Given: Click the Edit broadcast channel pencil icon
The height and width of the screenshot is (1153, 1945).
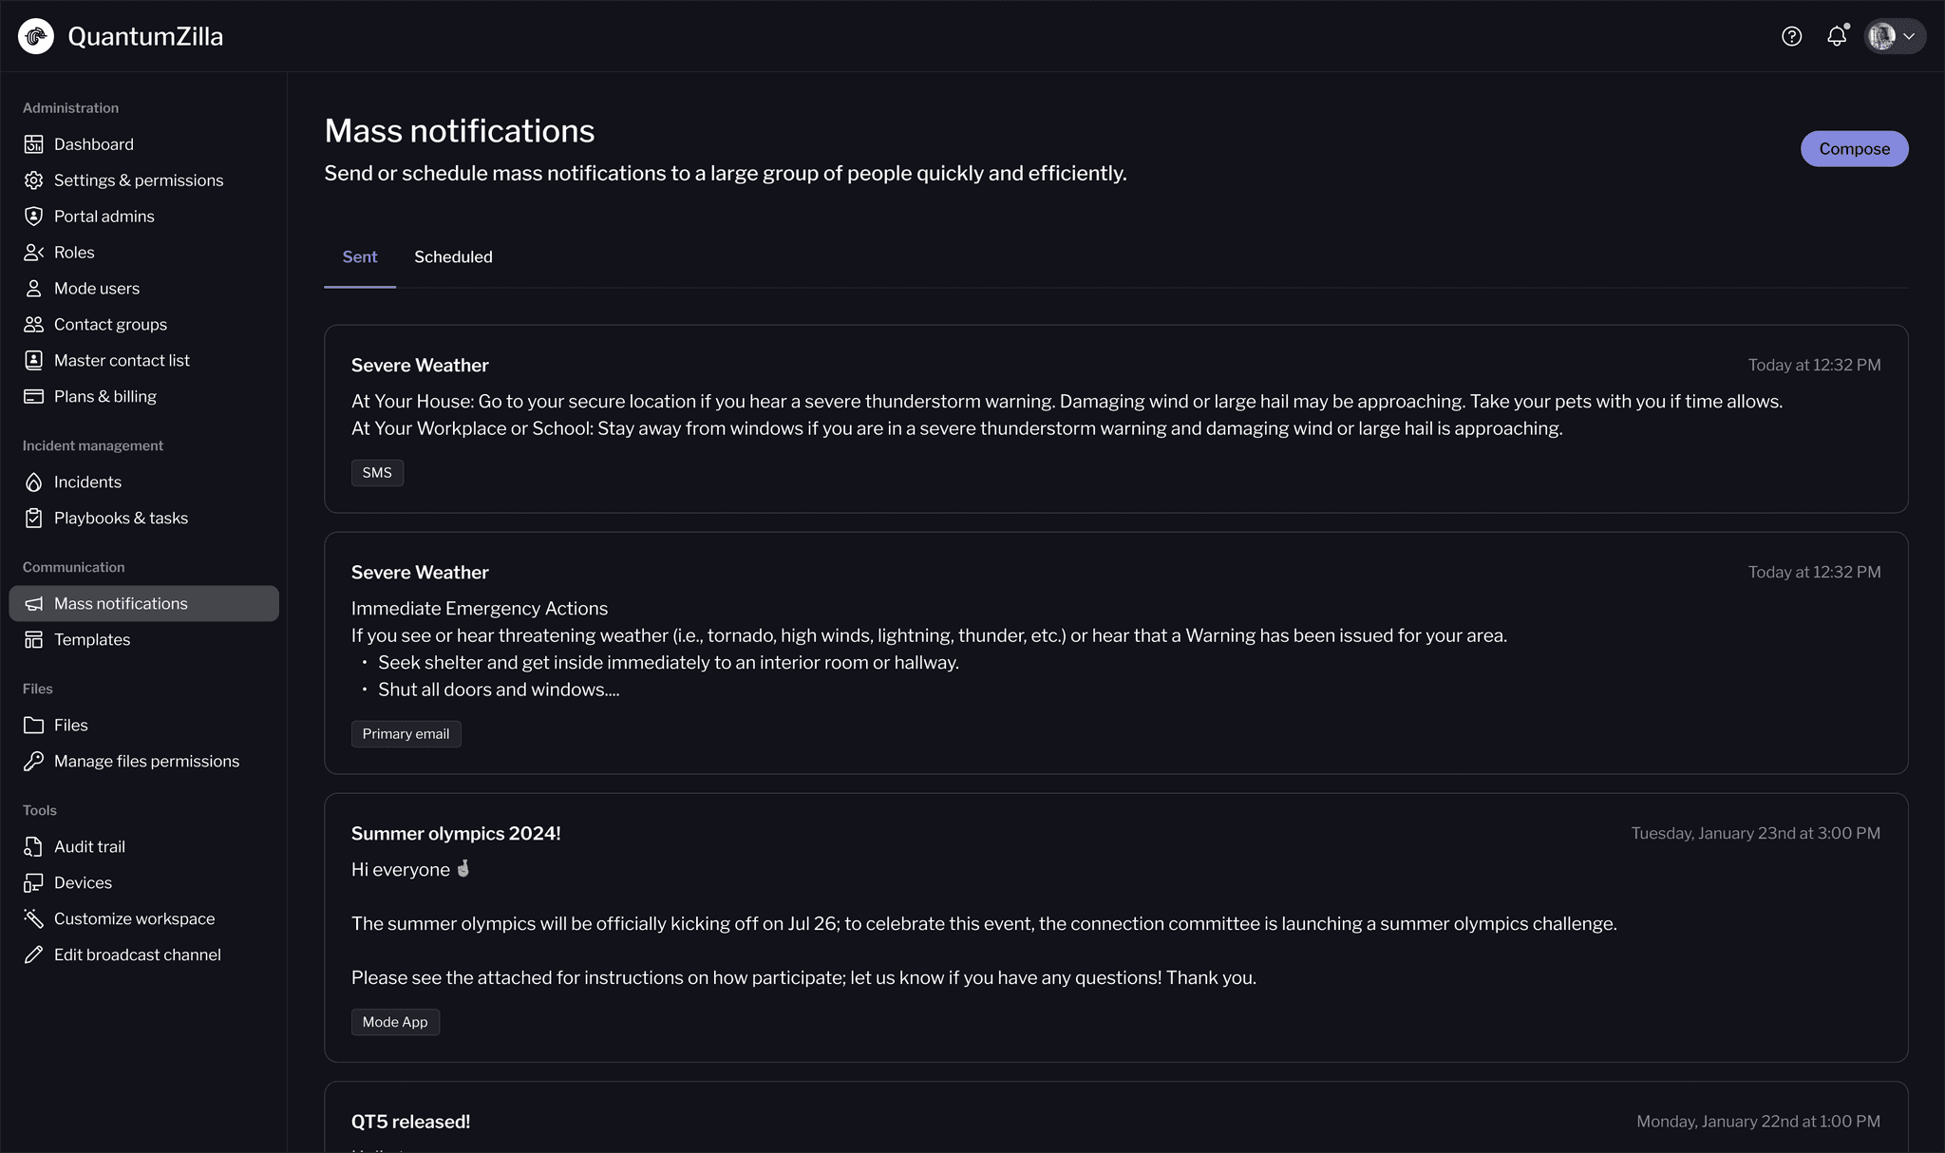Looking at the screenshot, I should point(34,955).
